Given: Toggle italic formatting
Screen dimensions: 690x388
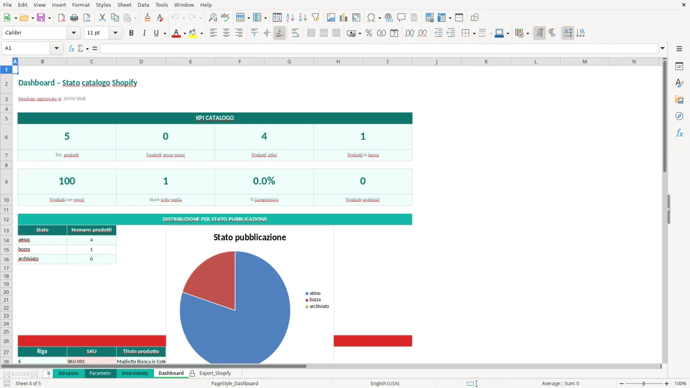Looking at the screenshot, I should coord(144,33).
